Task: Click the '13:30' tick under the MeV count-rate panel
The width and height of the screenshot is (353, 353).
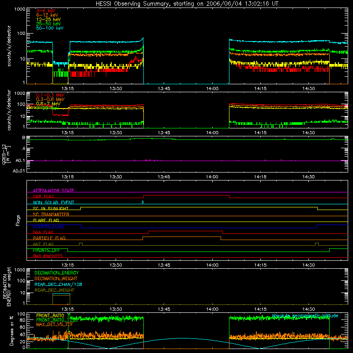Action: 116,133
